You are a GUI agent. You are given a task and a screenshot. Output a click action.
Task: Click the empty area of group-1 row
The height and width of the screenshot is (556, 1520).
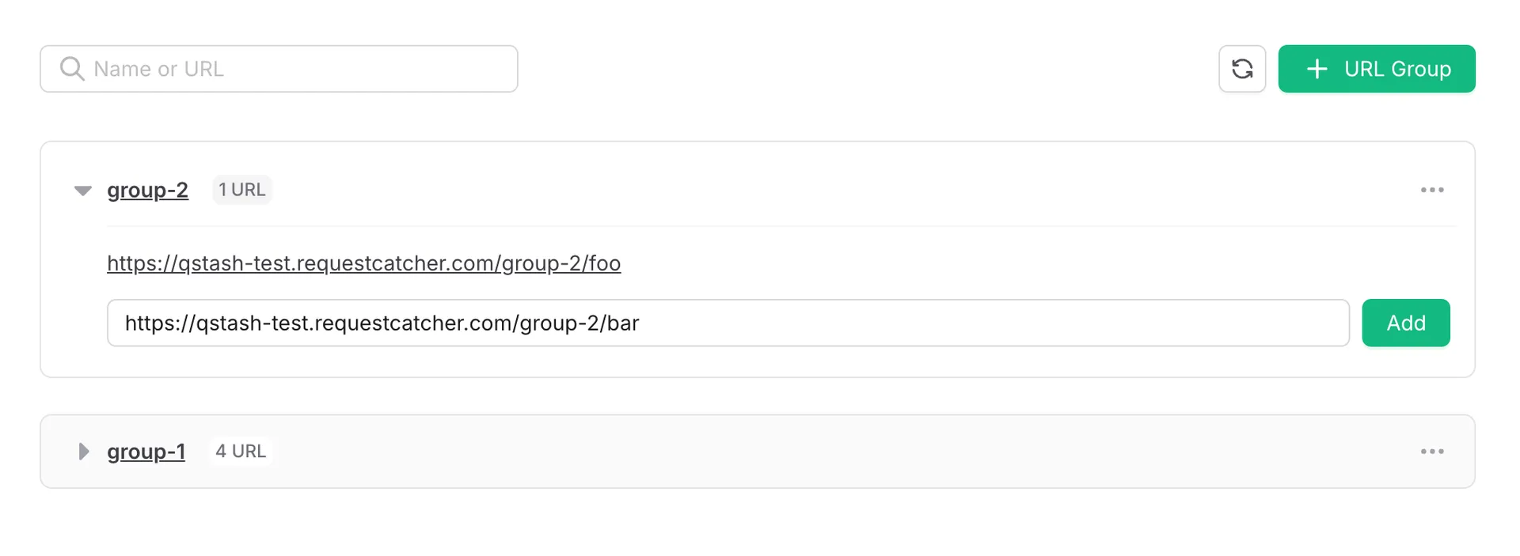point(839,452)
